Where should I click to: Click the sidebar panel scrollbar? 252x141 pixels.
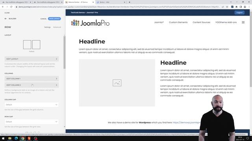[x=65, y=52]
